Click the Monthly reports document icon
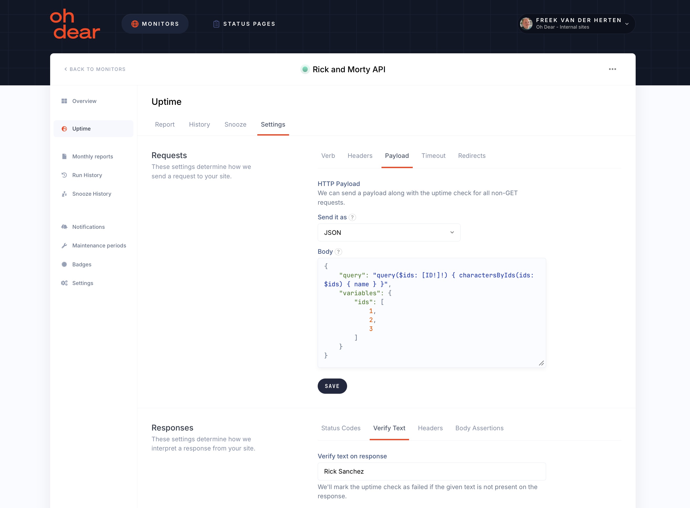 click(x=64, y=157)
